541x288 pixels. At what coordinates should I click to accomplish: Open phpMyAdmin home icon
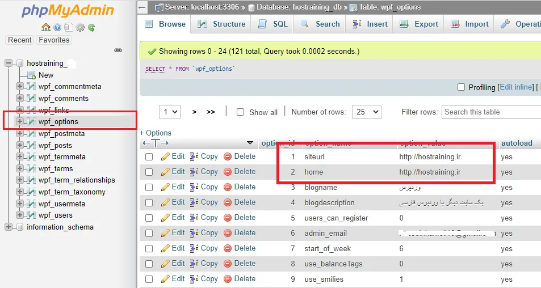pyautogui.click(x=46, y=27)
